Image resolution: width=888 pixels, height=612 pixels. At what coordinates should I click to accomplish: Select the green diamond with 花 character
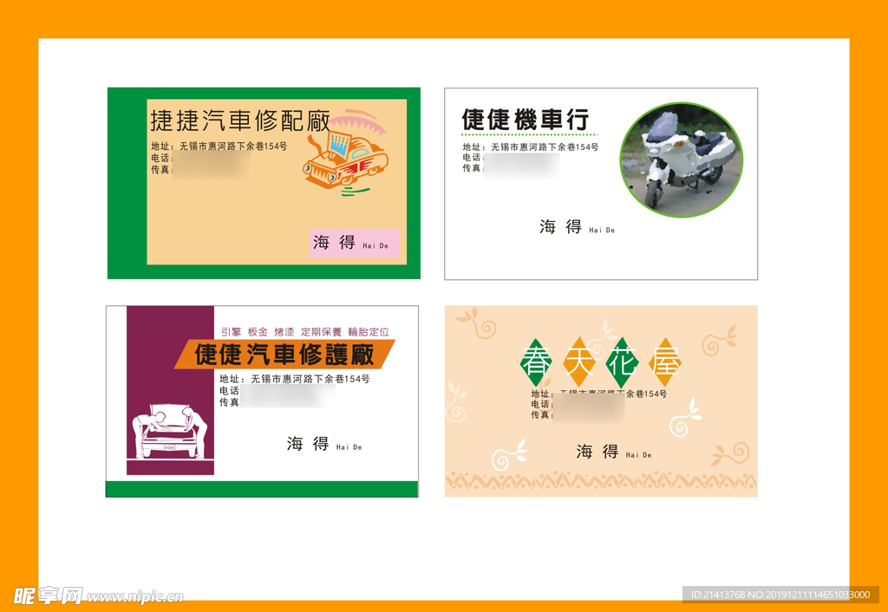(x=622, y=362)
